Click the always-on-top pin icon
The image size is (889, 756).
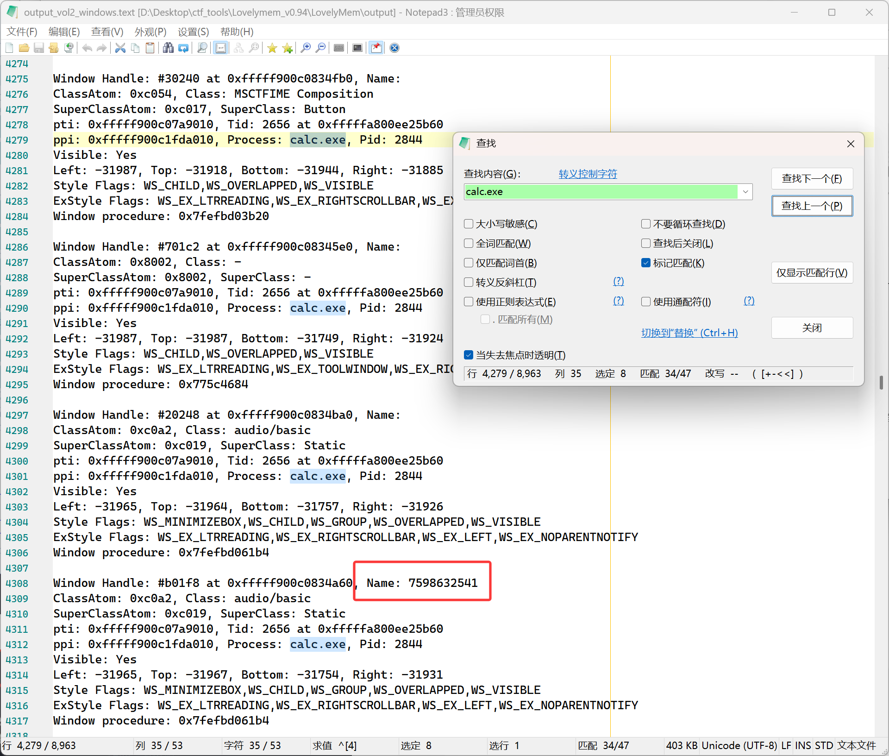pos(376,48)
